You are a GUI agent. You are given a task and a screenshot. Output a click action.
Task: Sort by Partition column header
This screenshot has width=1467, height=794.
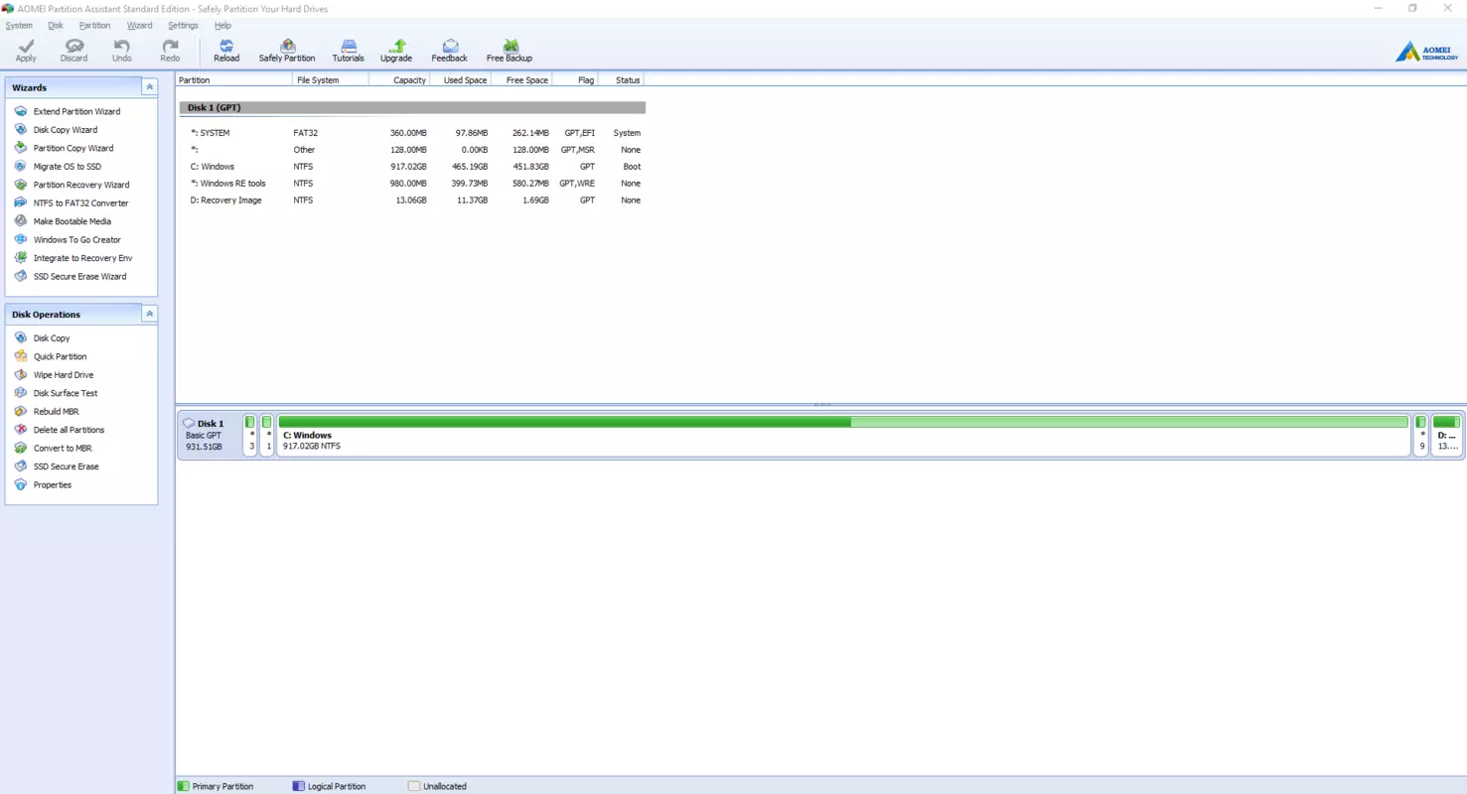click(x=234, y=79)
